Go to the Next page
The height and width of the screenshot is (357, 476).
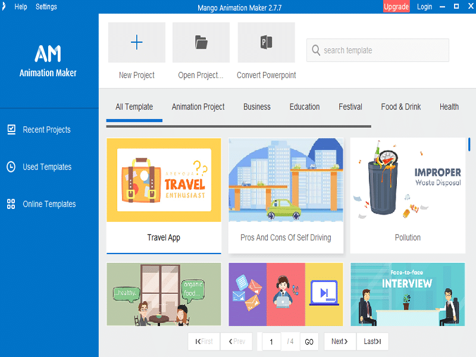(340, 342)
